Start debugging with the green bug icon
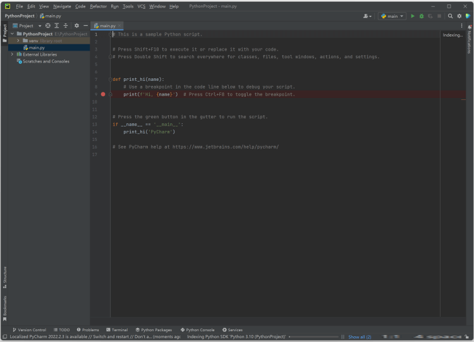The image size is (474, 342). [422, 16]
